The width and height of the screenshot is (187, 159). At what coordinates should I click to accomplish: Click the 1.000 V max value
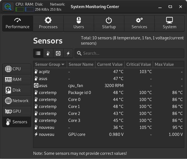pyautogui.click(x=176, y=134)
